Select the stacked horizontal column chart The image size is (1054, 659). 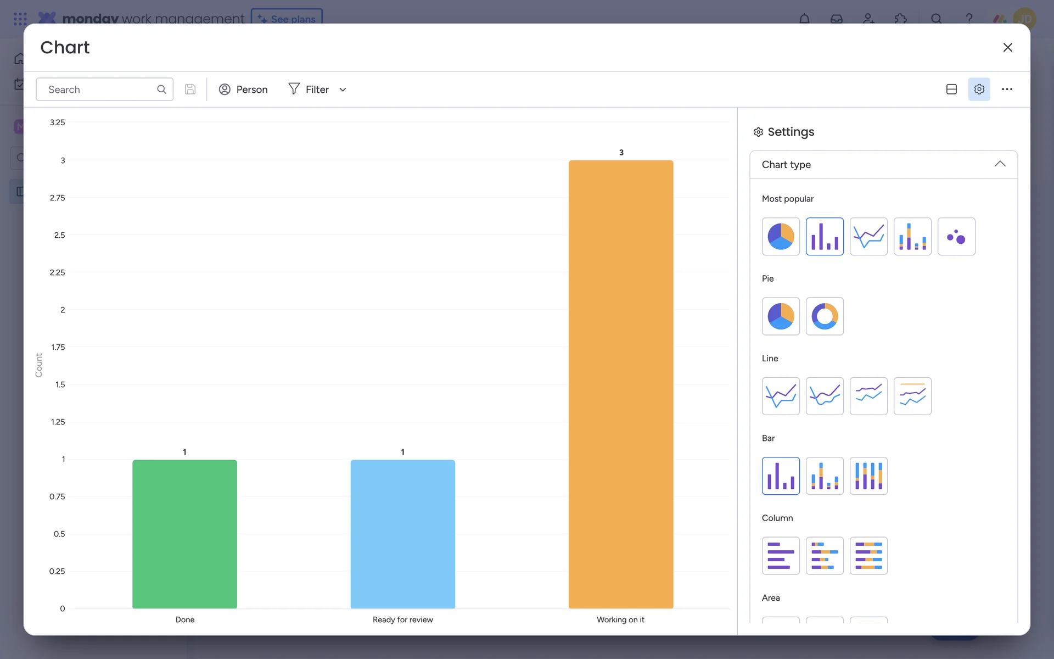[825, 556]
